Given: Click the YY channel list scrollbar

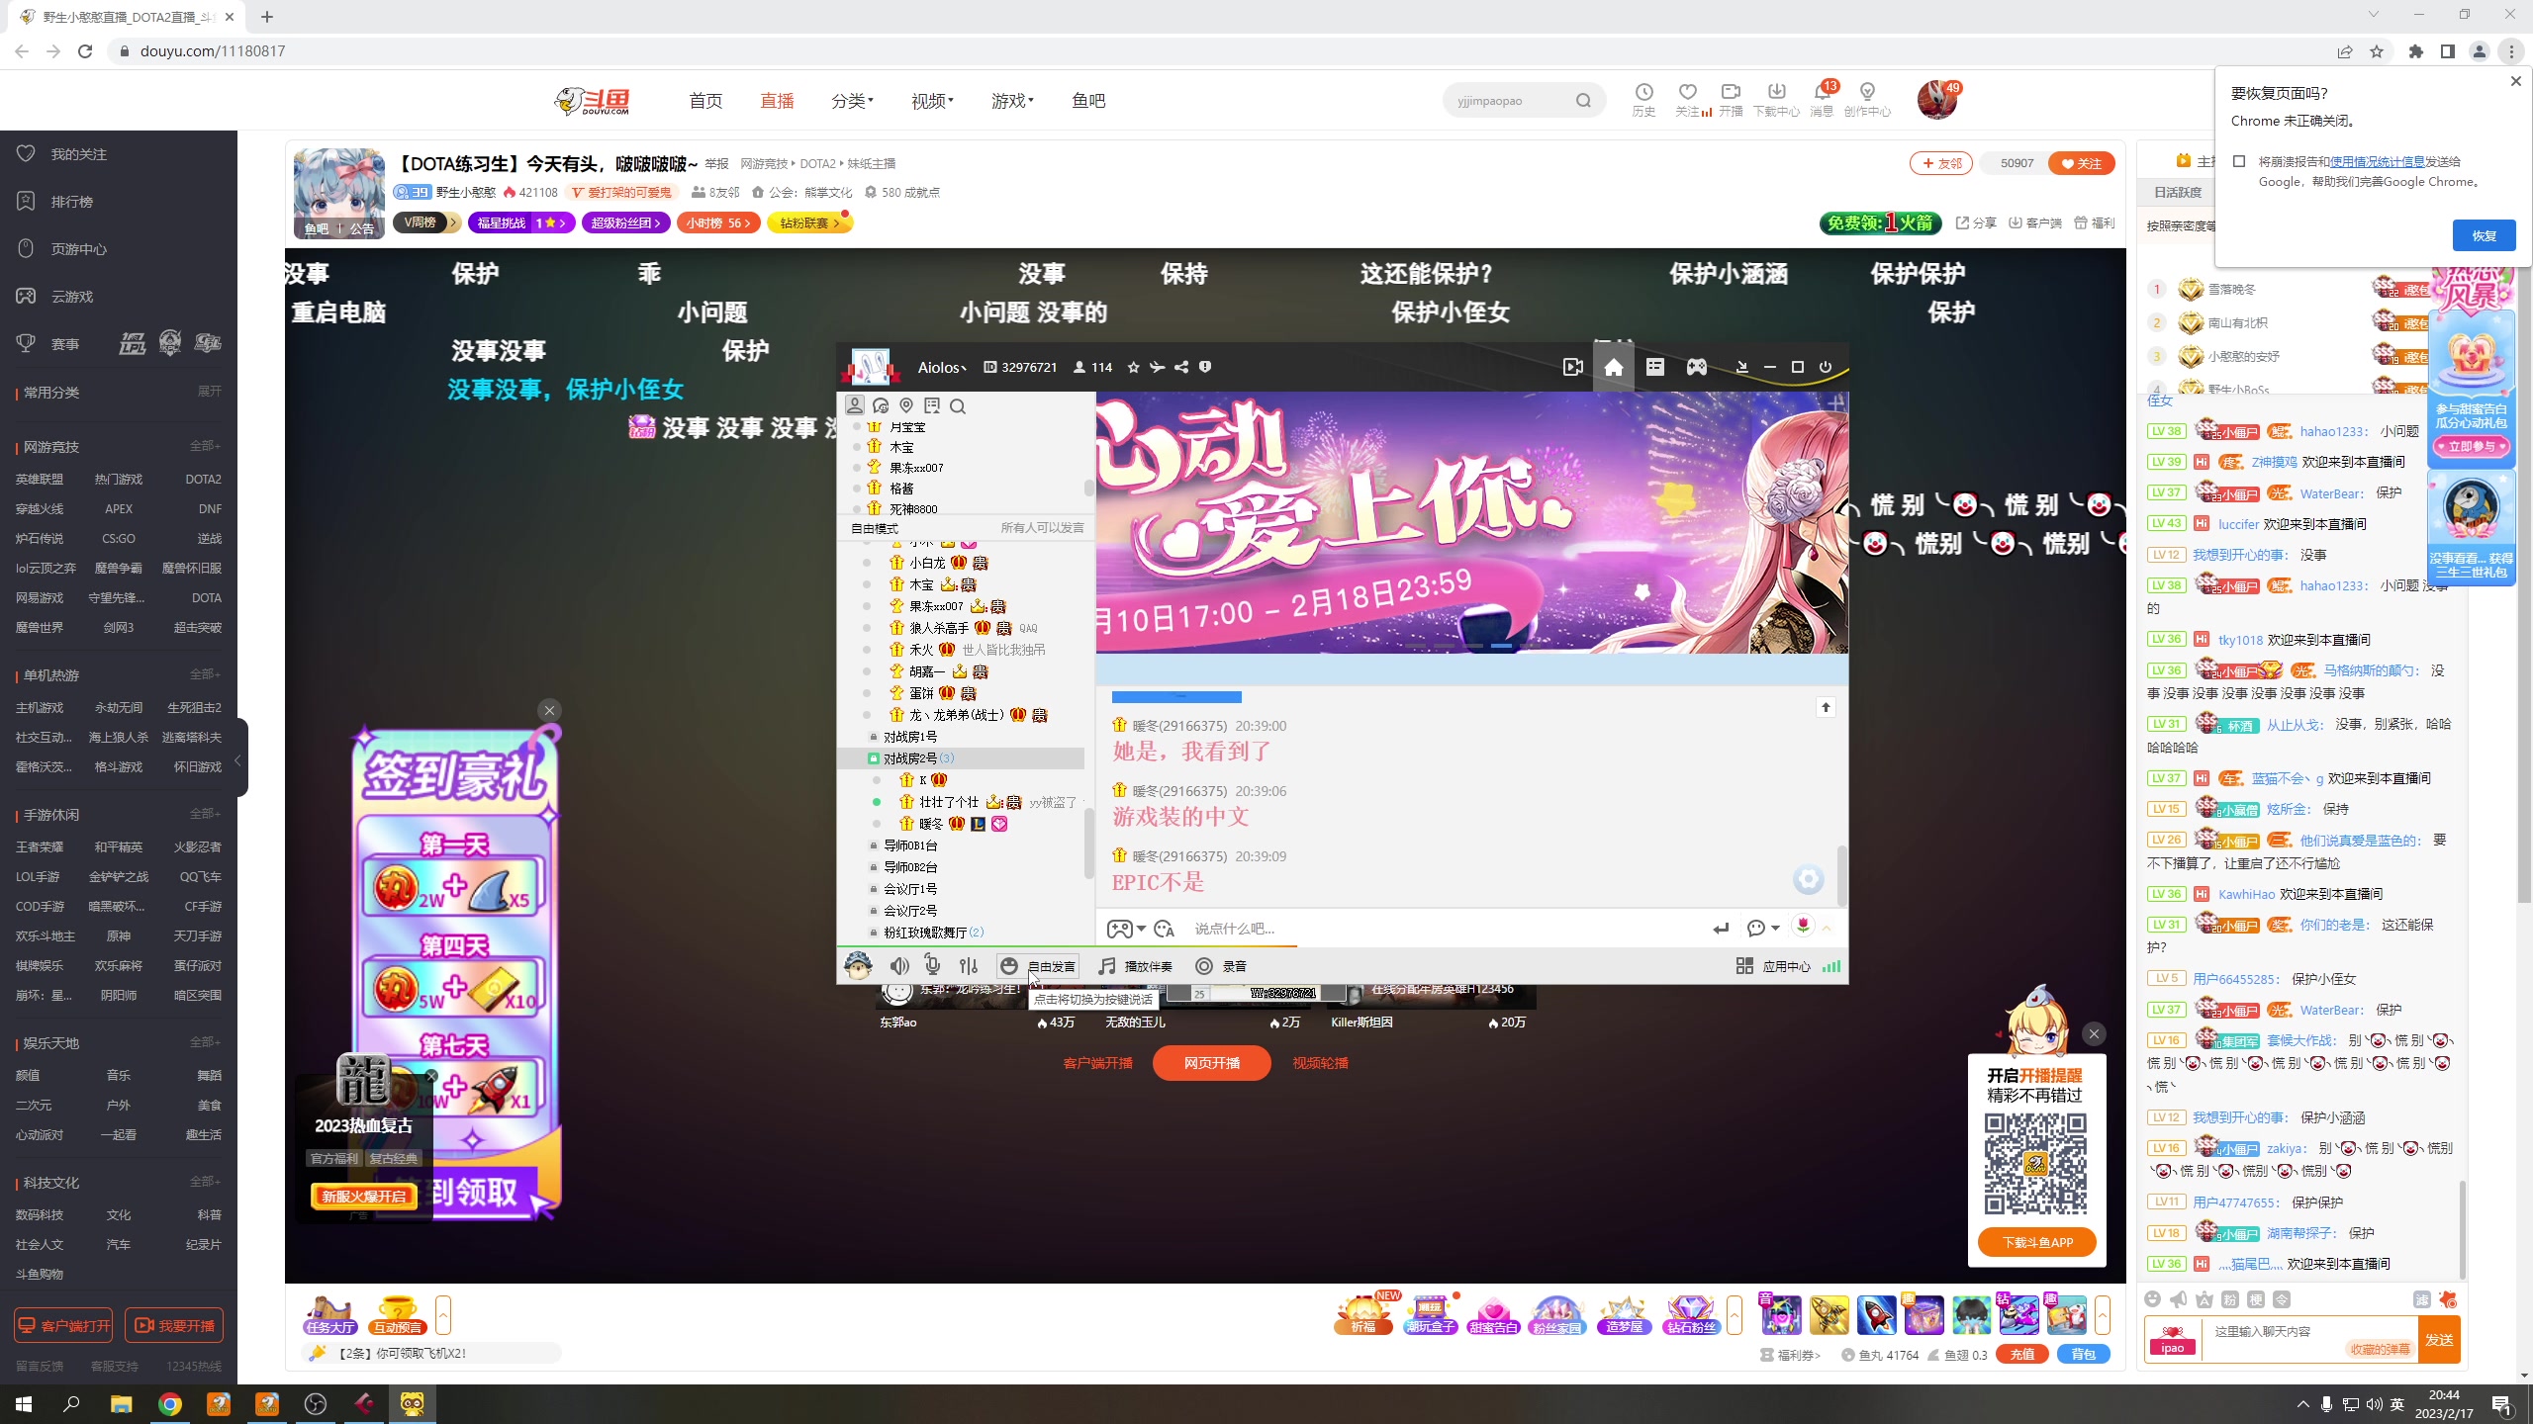Looking at the screenshot, I should [1089, 843].
